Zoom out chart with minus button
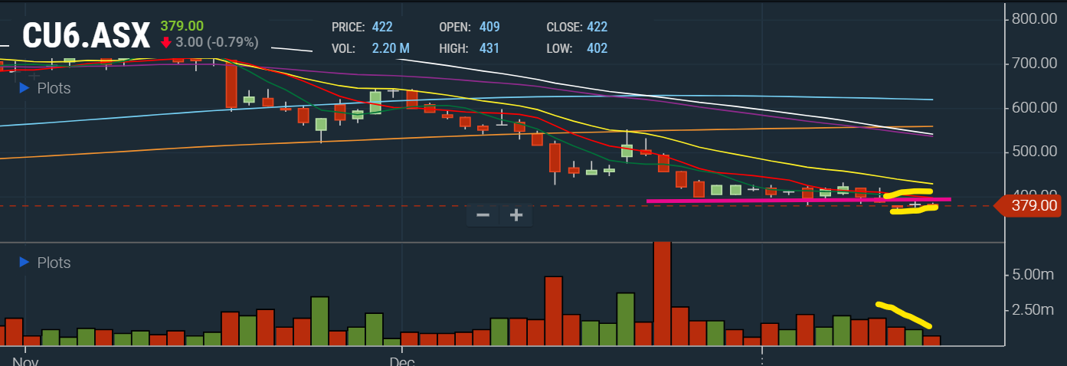 tap(483, 215)
